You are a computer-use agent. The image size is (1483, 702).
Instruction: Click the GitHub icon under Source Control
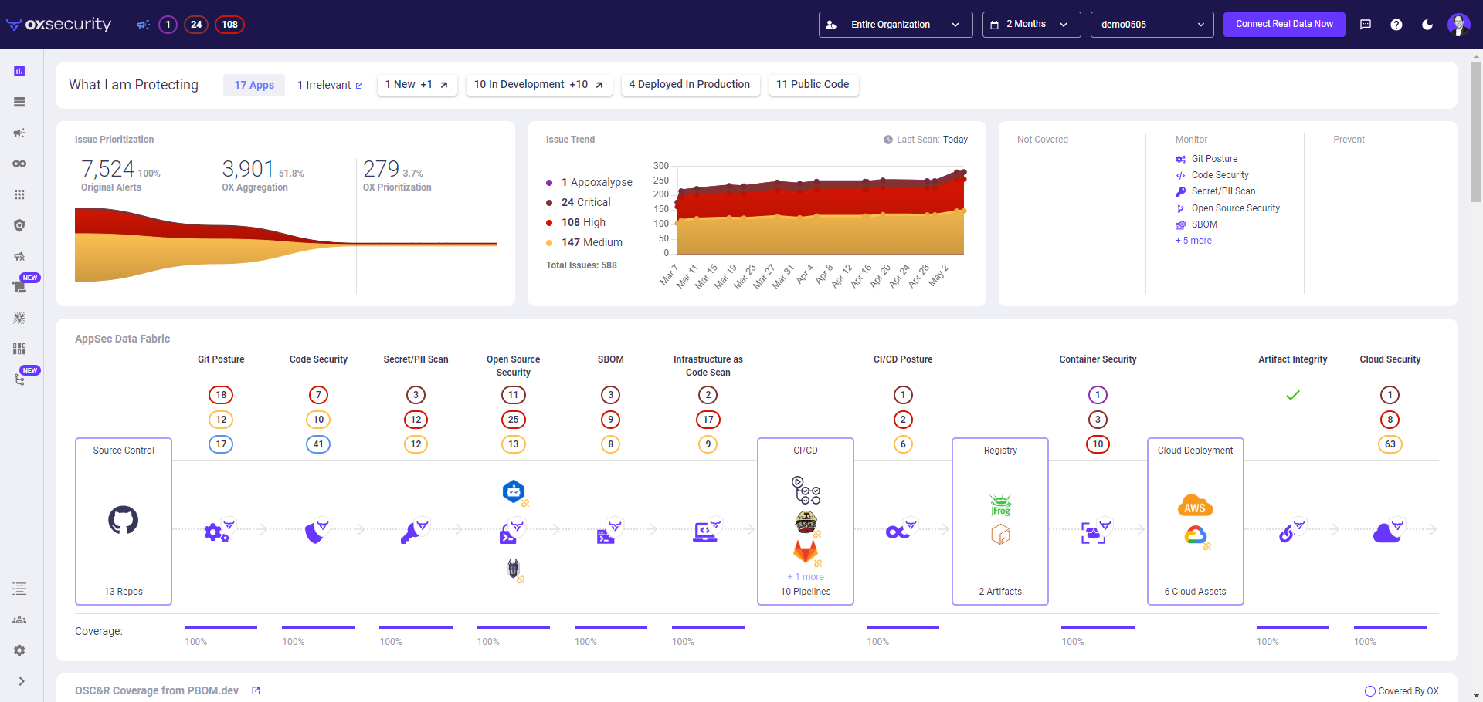click(x=123, y=520)
